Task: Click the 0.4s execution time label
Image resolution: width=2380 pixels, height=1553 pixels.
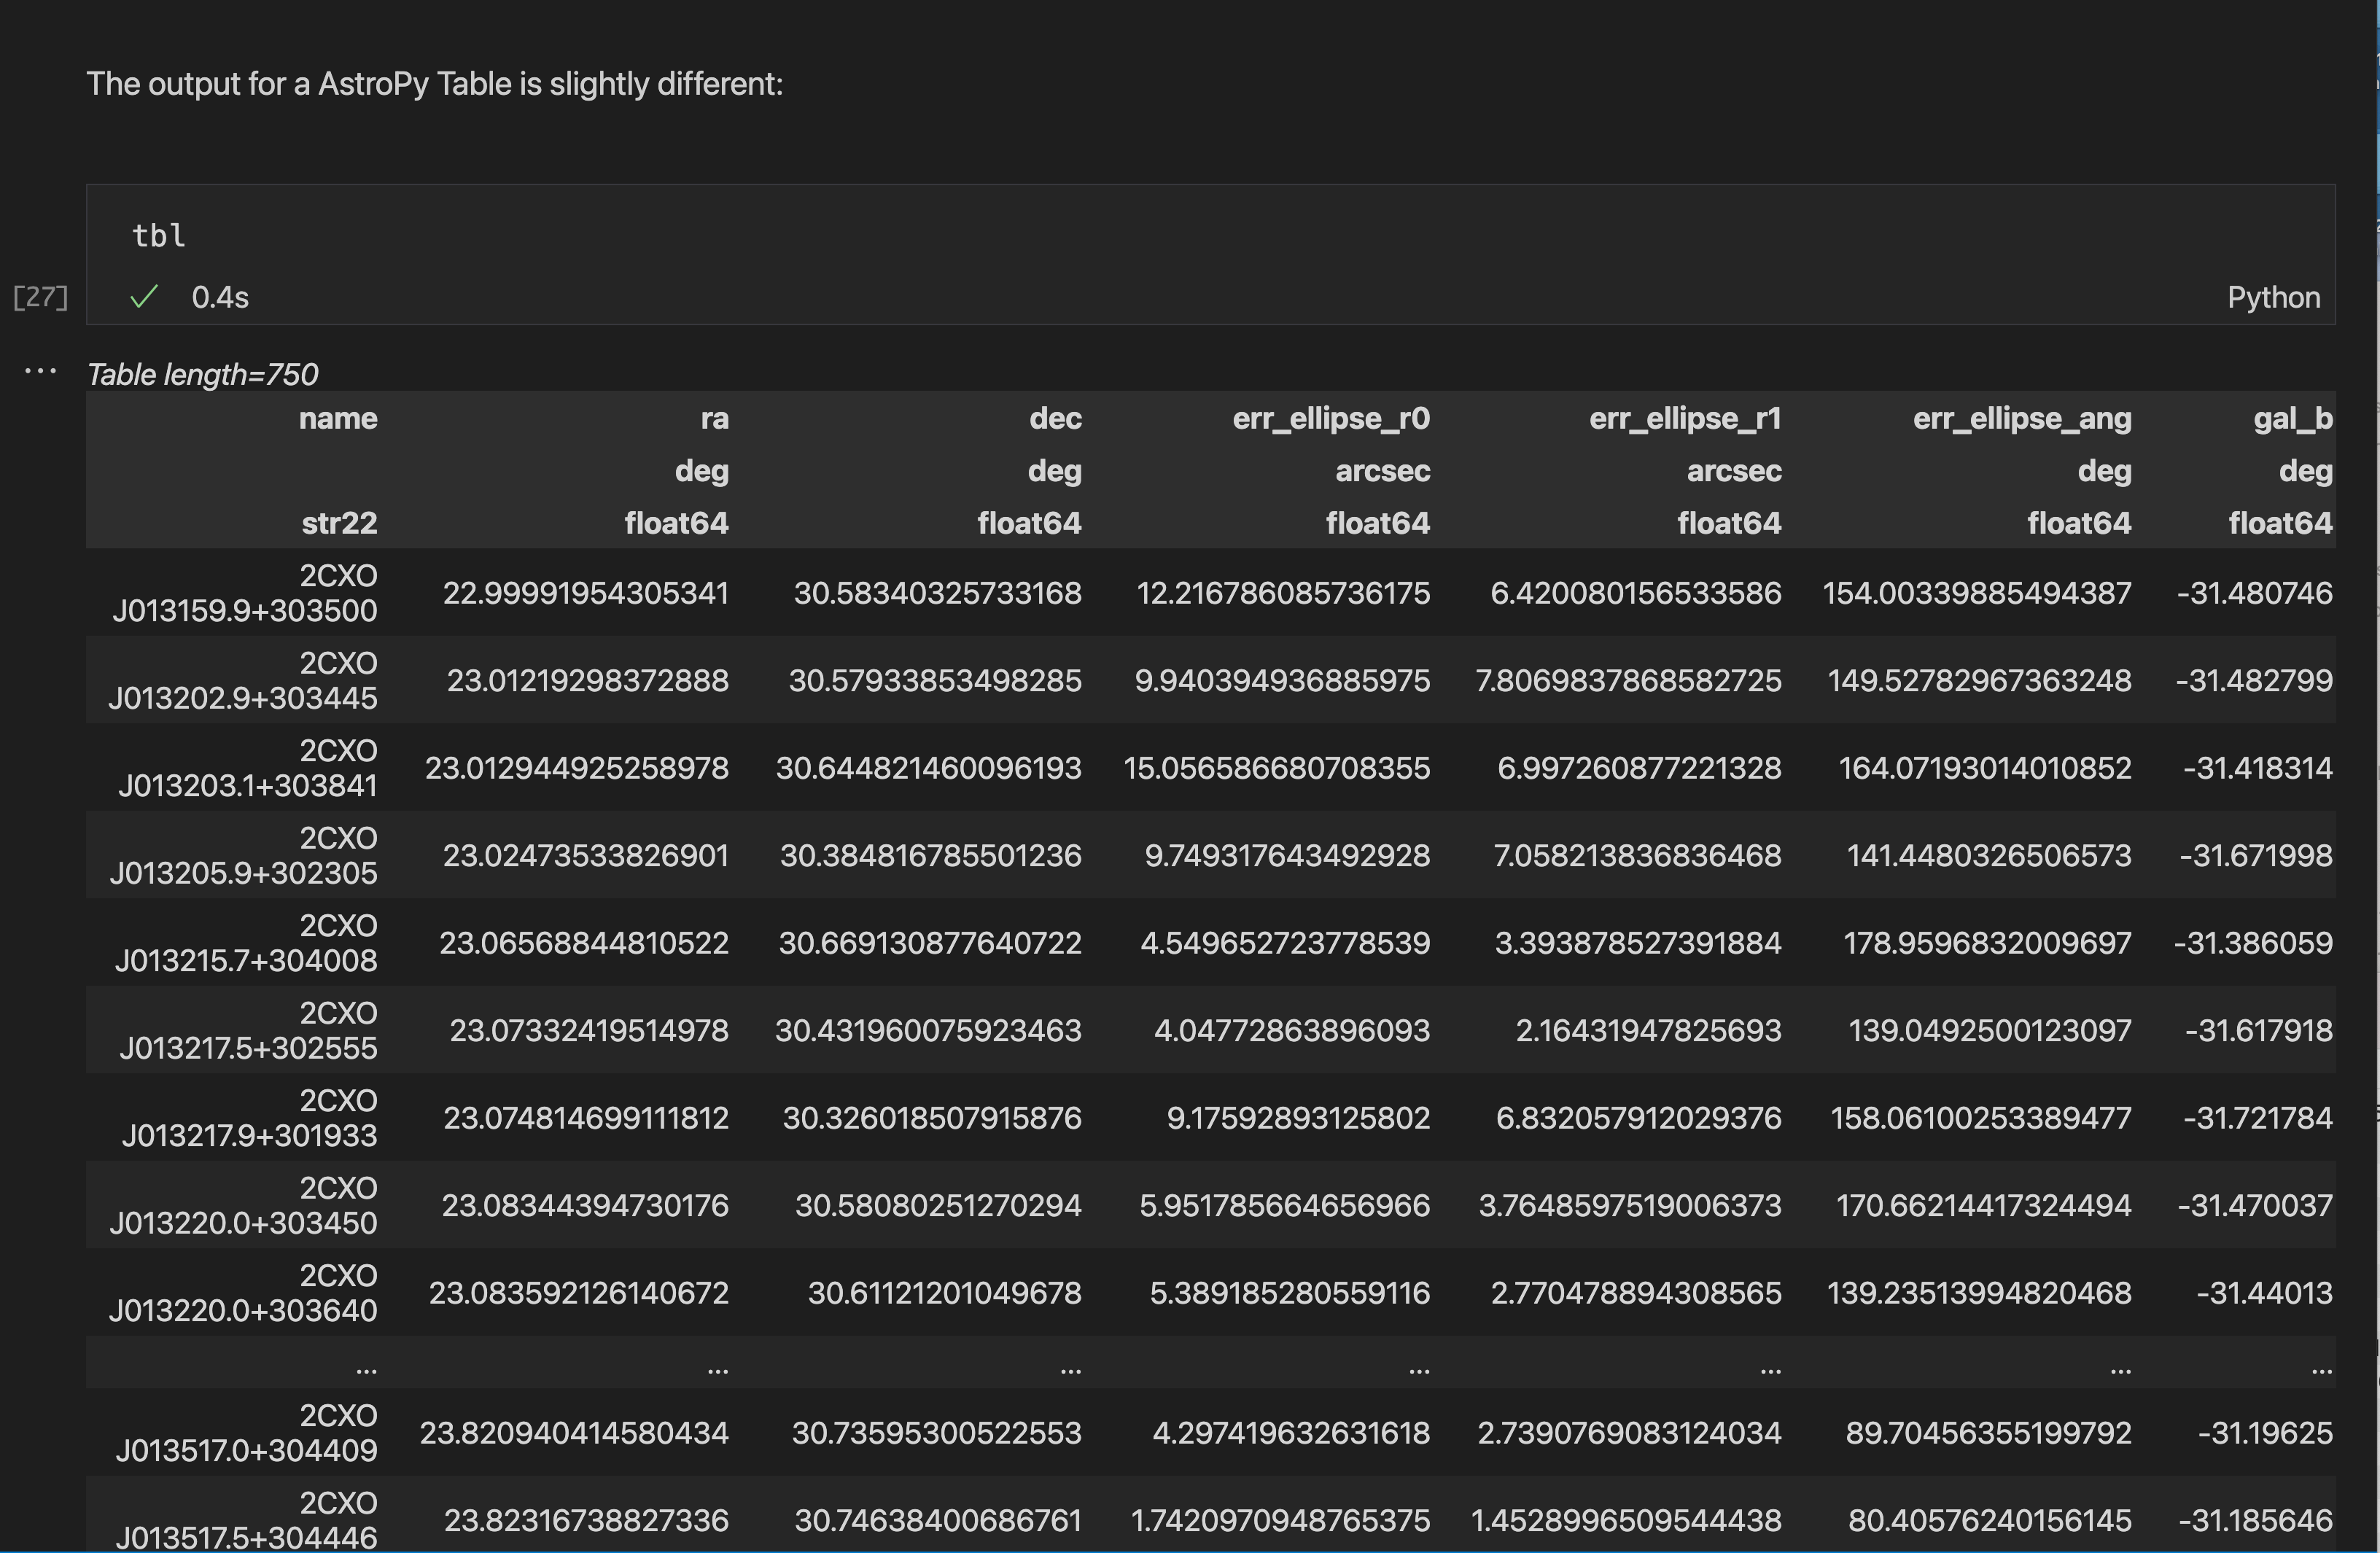Action: click(220, 297)
